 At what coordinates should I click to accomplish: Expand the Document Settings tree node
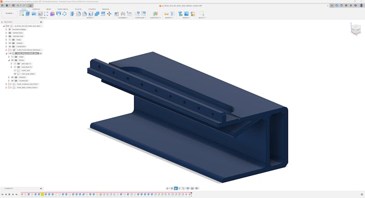click(x=6, y=30)
